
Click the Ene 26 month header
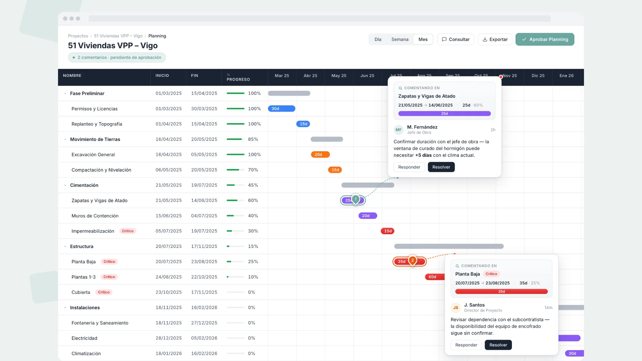click(x=566, y=76)
